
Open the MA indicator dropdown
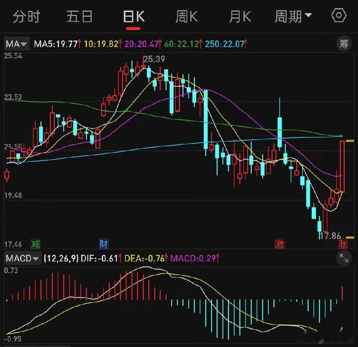(x=16, y=44)
